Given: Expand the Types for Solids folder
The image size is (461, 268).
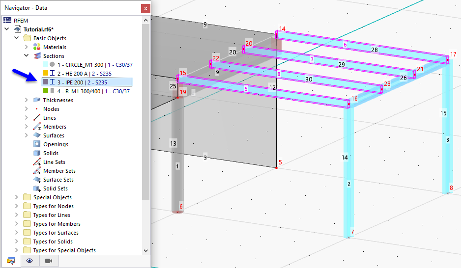Looking at the screenshot, I should pyautogui.click(x=17, y=241).
